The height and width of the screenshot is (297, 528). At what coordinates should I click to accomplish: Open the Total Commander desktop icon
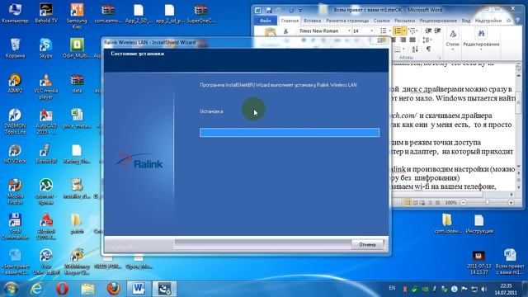tap(15, 227)
